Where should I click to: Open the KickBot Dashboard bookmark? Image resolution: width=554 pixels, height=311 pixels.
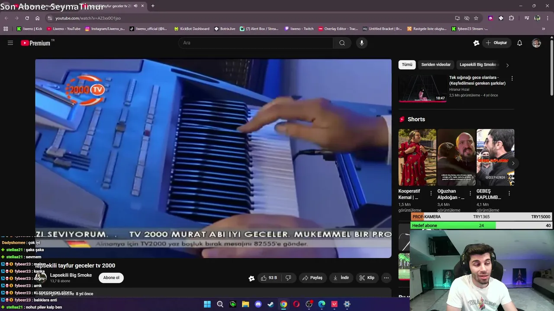pyautogui.click(x=191, y=29)
